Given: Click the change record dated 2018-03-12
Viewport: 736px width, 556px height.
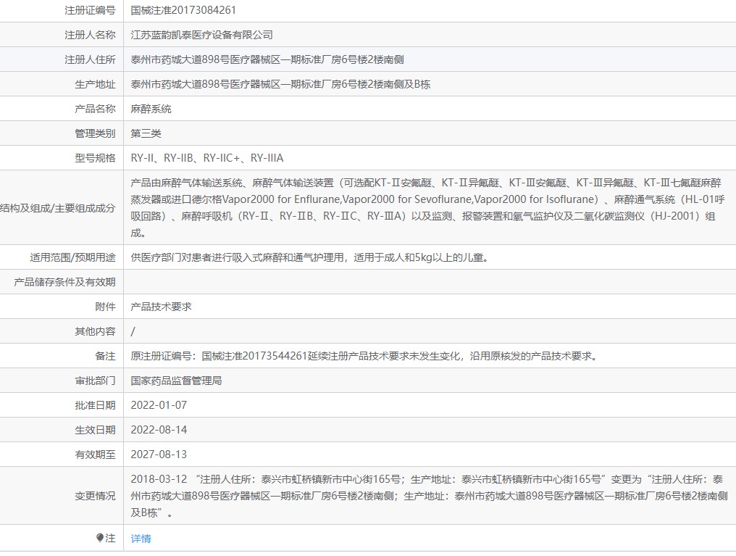Looking at the screenshot, I should 429,496.
